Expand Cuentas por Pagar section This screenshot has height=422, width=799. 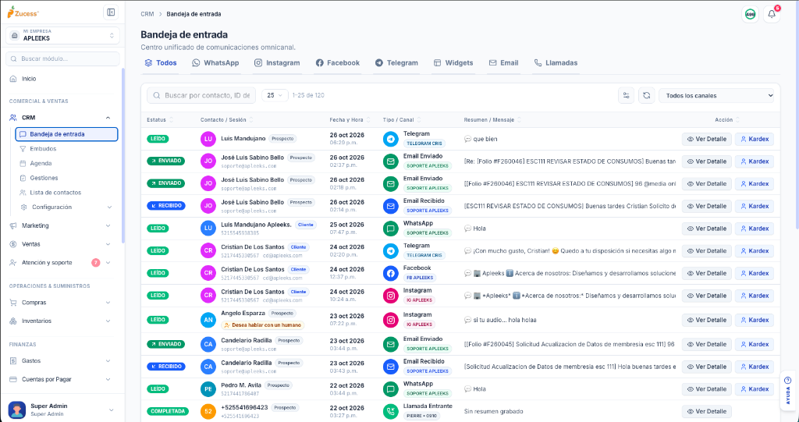[108, 380]
